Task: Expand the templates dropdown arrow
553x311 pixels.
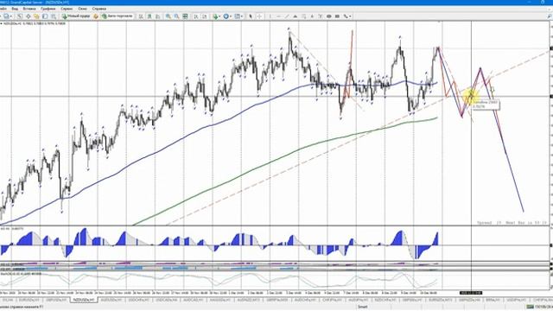Action: click(242, 16)
